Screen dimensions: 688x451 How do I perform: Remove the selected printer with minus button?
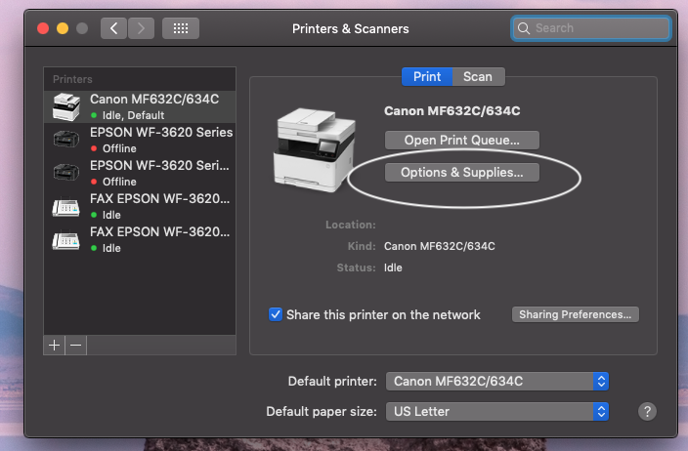pos(76,346)
